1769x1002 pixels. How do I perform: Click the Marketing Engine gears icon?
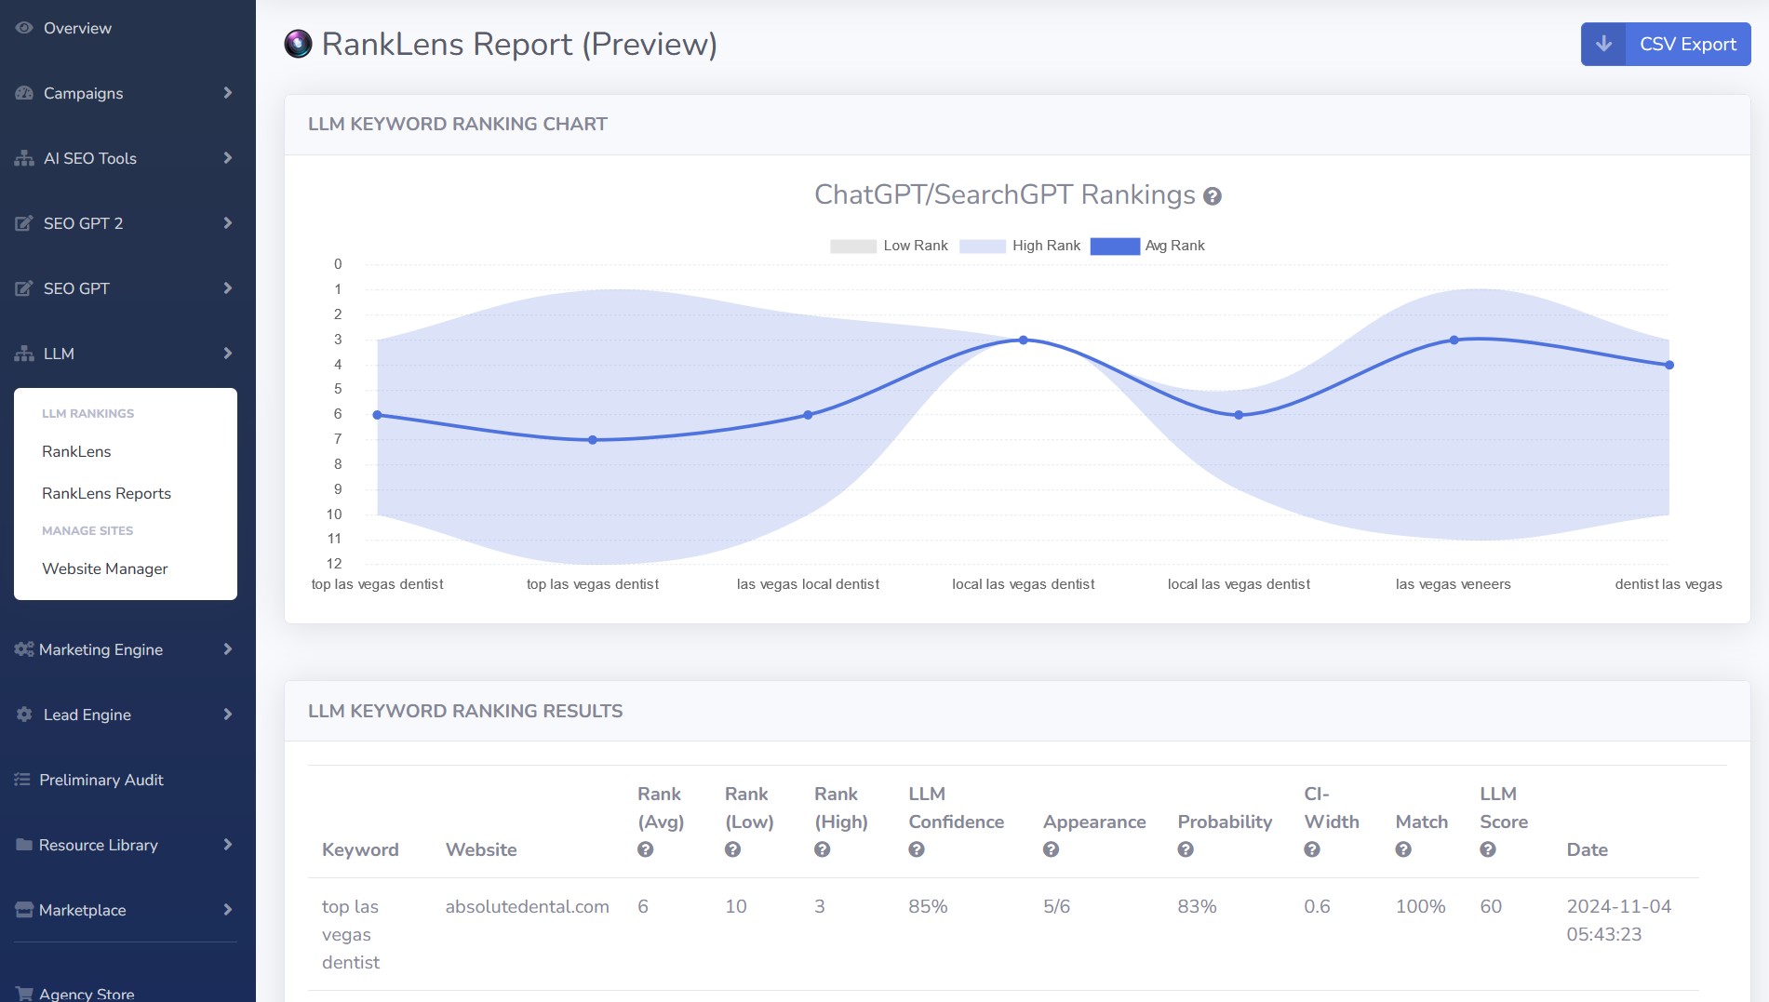coord(24,649)
